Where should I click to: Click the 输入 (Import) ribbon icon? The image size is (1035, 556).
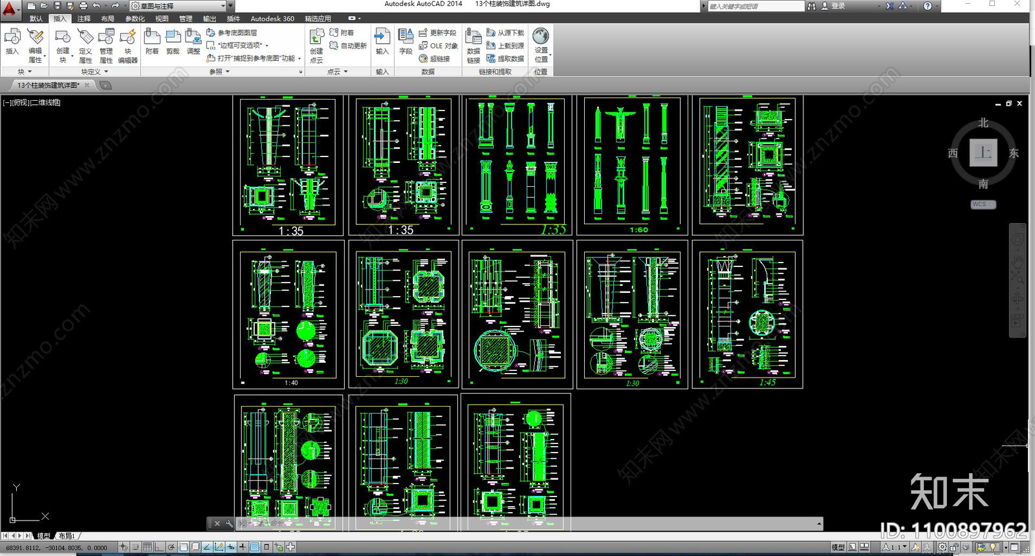pos(382,41)
